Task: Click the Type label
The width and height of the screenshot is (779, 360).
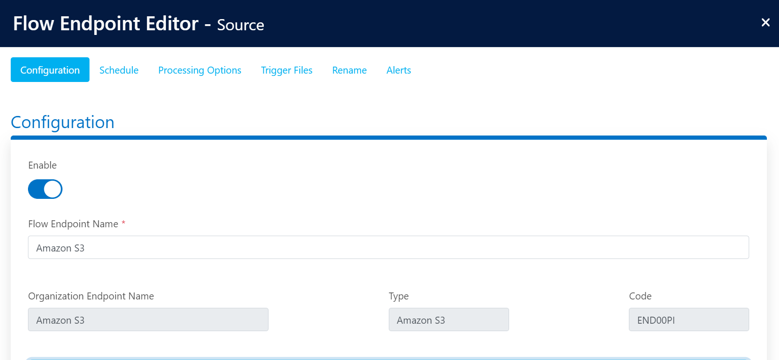Action: [399, 296]
